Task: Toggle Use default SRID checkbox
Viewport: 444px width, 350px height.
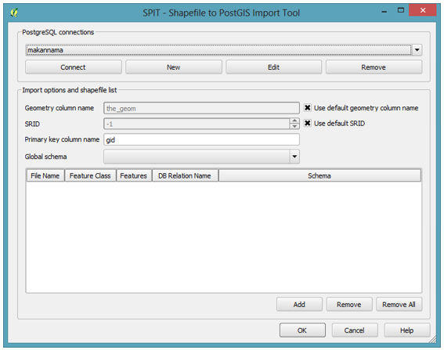Action: (308, 123)
